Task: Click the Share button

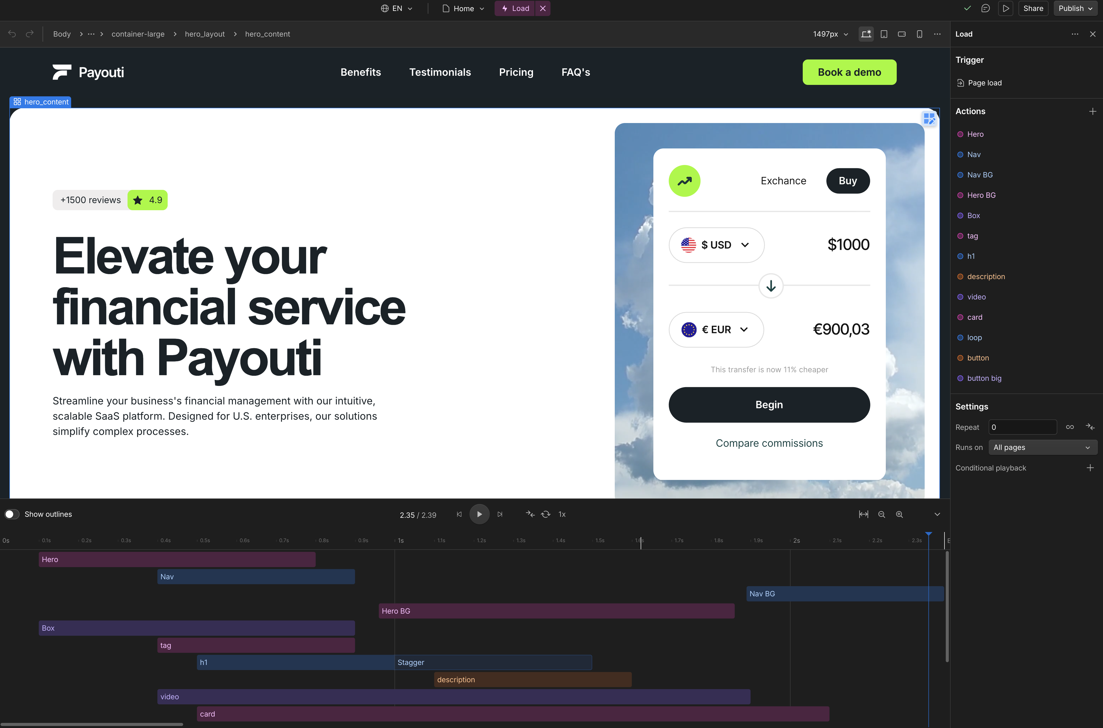Action: tap(1033, 8)
